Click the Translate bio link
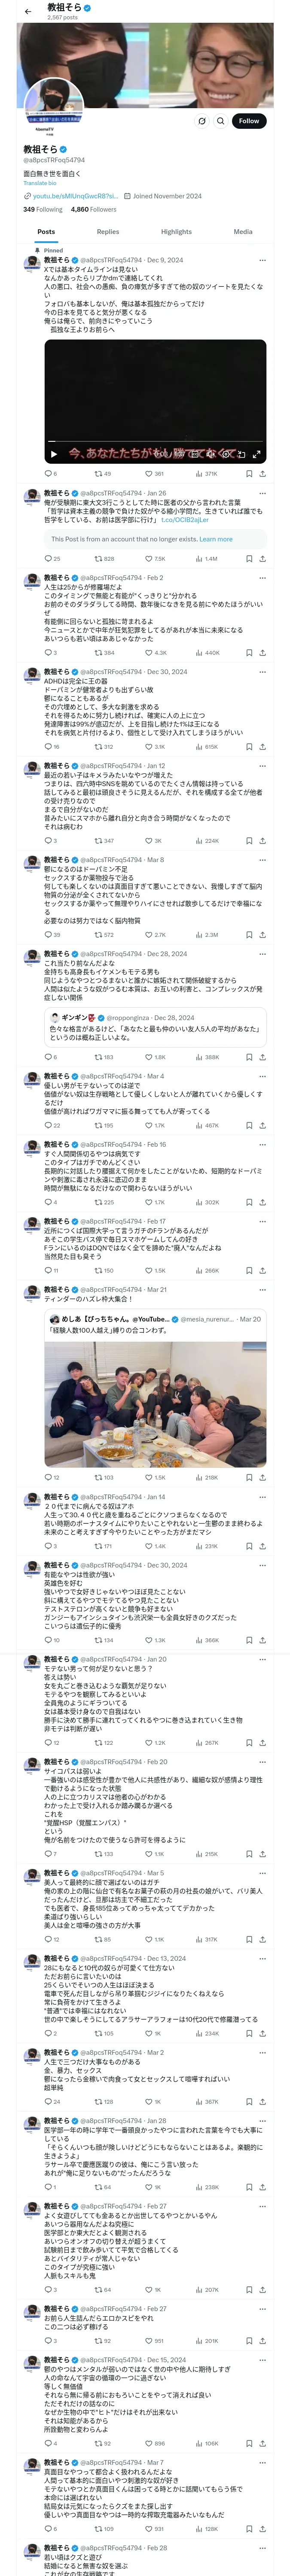 (x=40, y=183)
